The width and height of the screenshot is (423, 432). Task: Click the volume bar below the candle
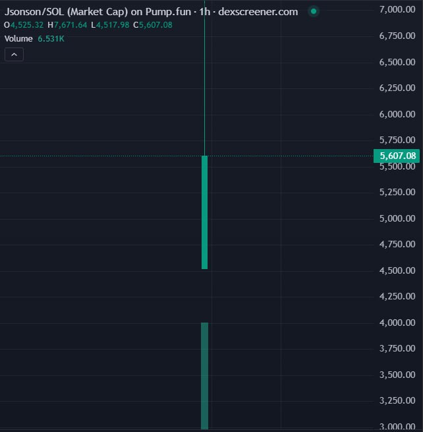204,376
